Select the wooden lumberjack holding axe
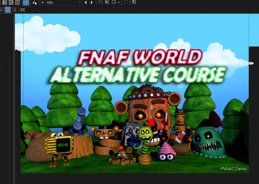259x184 pixels. (181, 132)
